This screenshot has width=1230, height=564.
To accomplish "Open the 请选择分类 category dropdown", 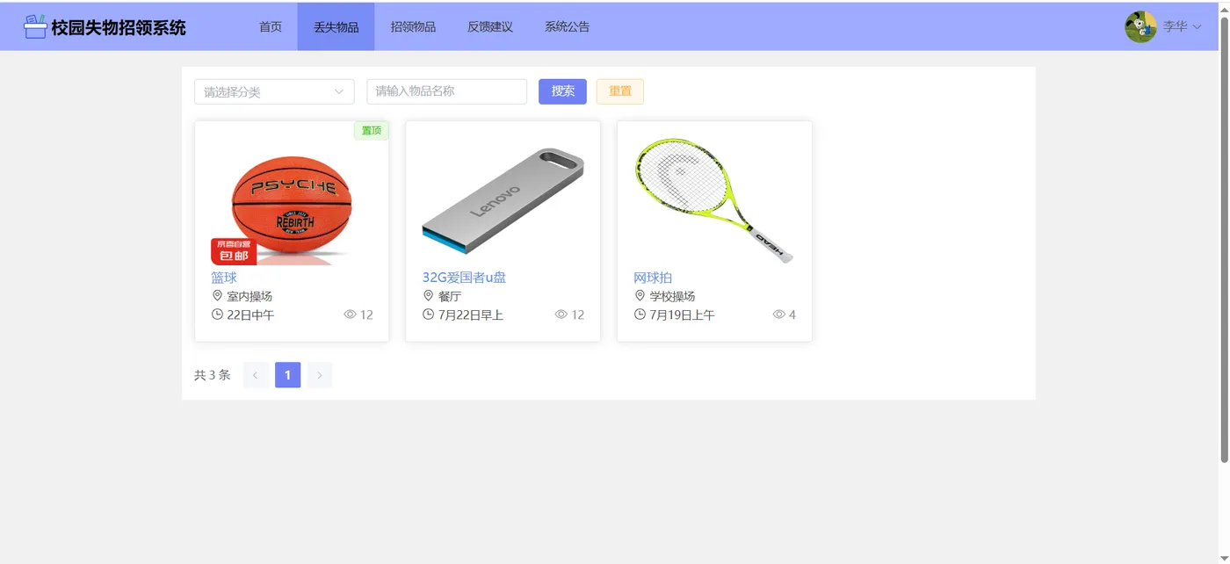I will (274, 91).
